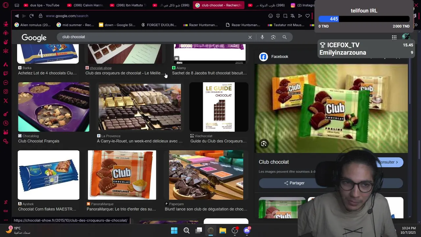Add page to bookmarks with heart icon
The image size is (421, 237).
coord(308,16)
